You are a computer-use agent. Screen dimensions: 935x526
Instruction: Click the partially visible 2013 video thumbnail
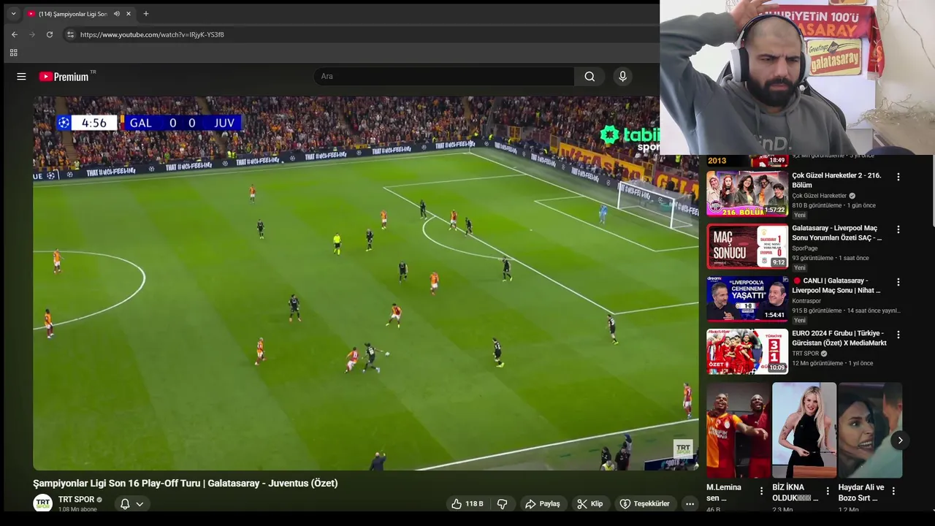coord(747,161)
